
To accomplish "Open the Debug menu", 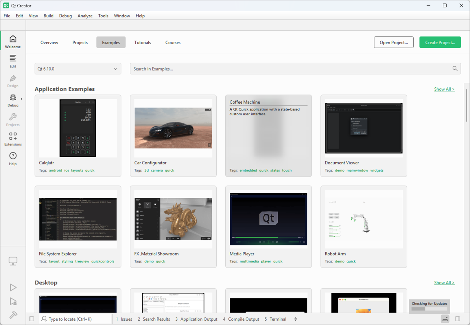I will (x=65, y=16).
